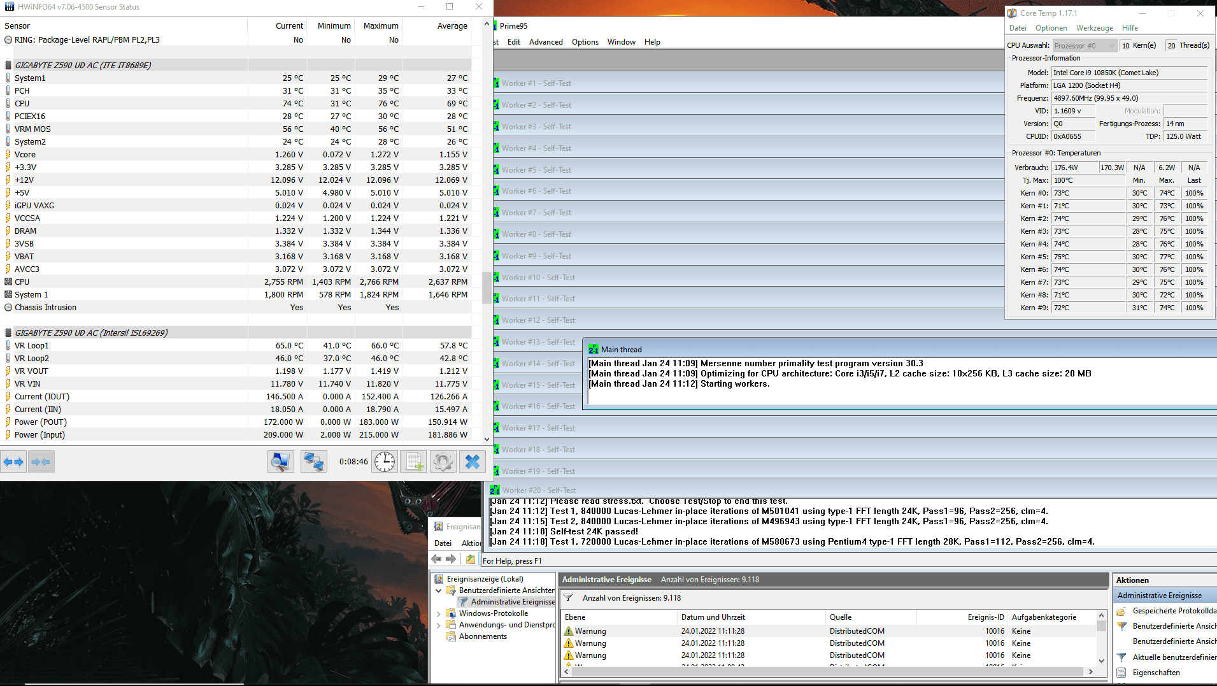Viewport: 1217px width, 686px height.
Task: Open Core Temp Optionen menu
Action: click(x=1051, y=28)
